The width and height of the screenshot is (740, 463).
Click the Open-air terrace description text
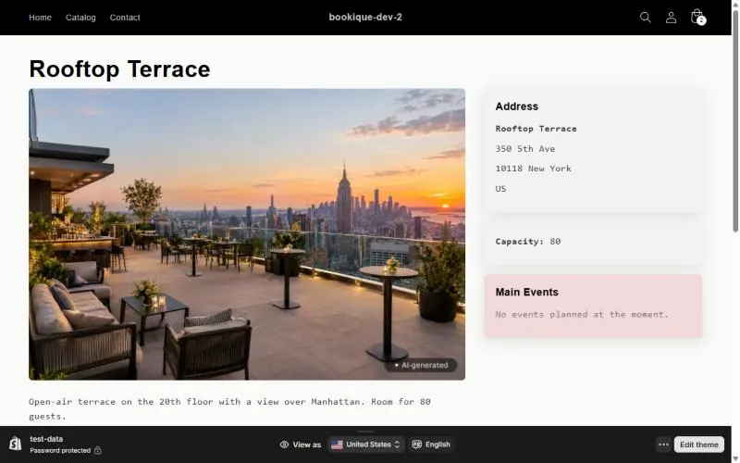(229, 408)
